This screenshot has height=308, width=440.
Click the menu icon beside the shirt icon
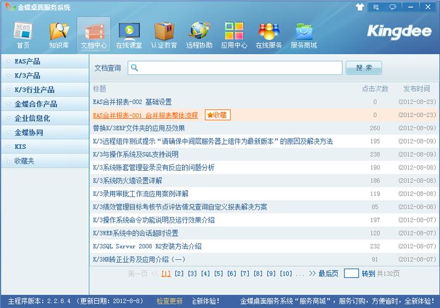(x=376, y=7)
